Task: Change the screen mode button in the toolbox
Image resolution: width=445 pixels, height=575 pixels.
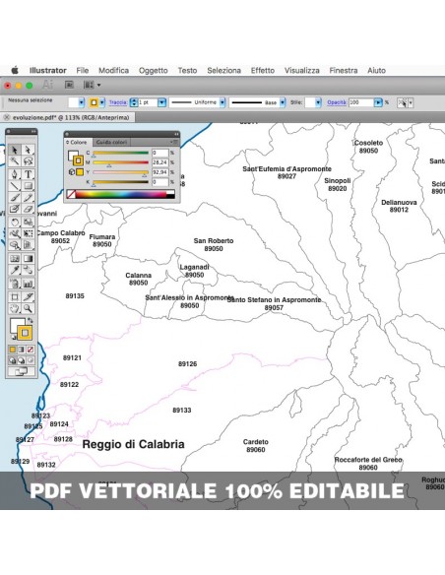Action: pyautogui.click(x=22, y=371)
